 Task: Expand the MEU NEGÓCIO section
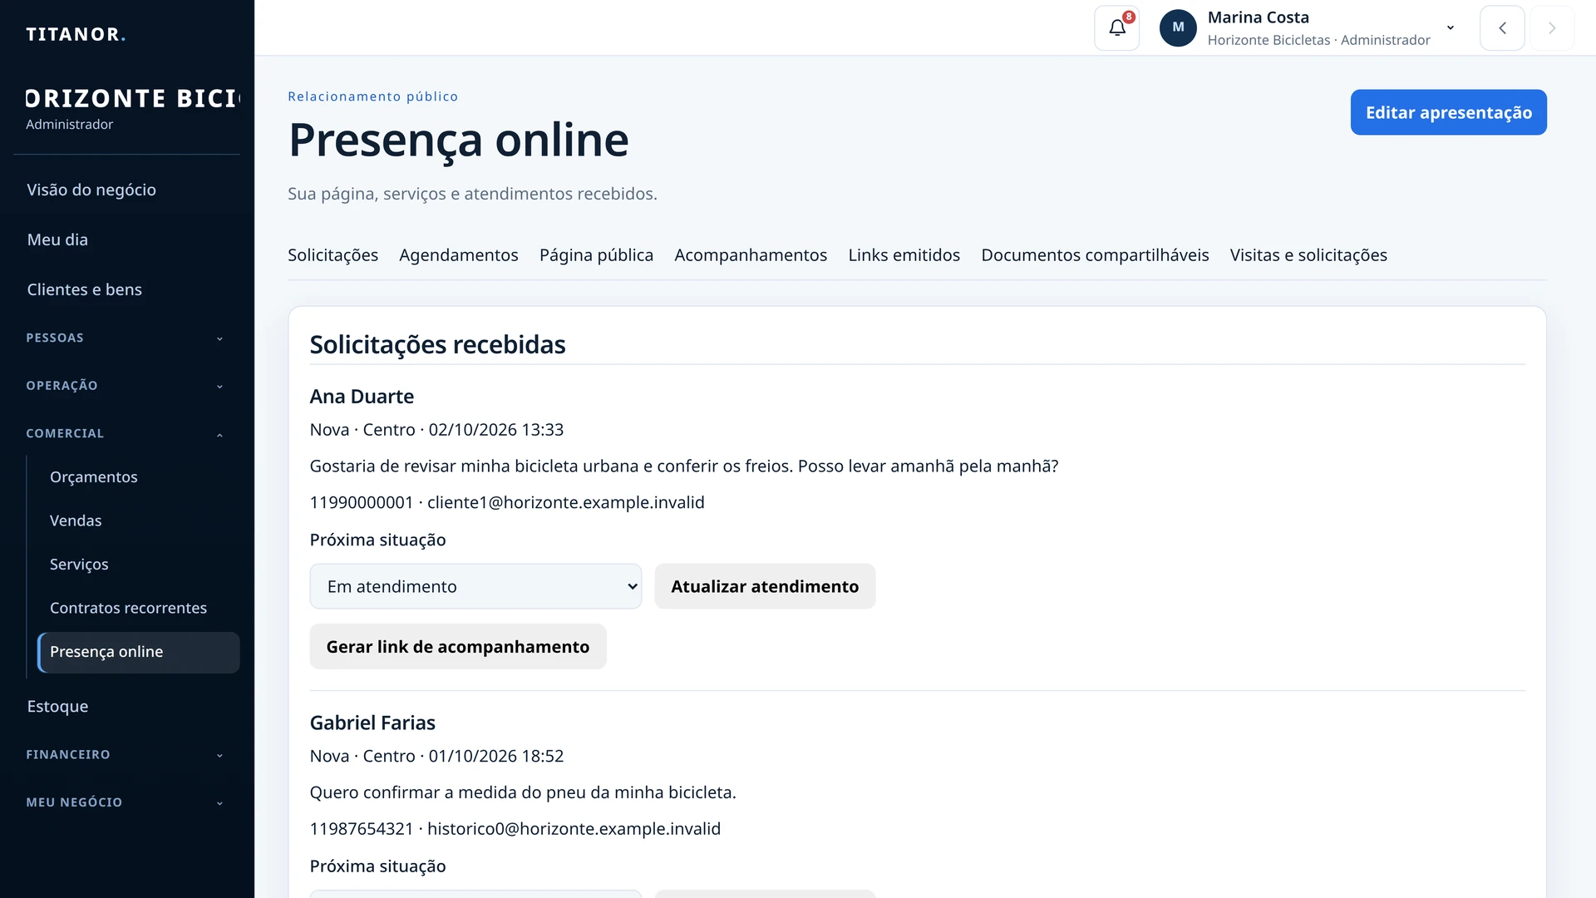click(x=126, y=802)
